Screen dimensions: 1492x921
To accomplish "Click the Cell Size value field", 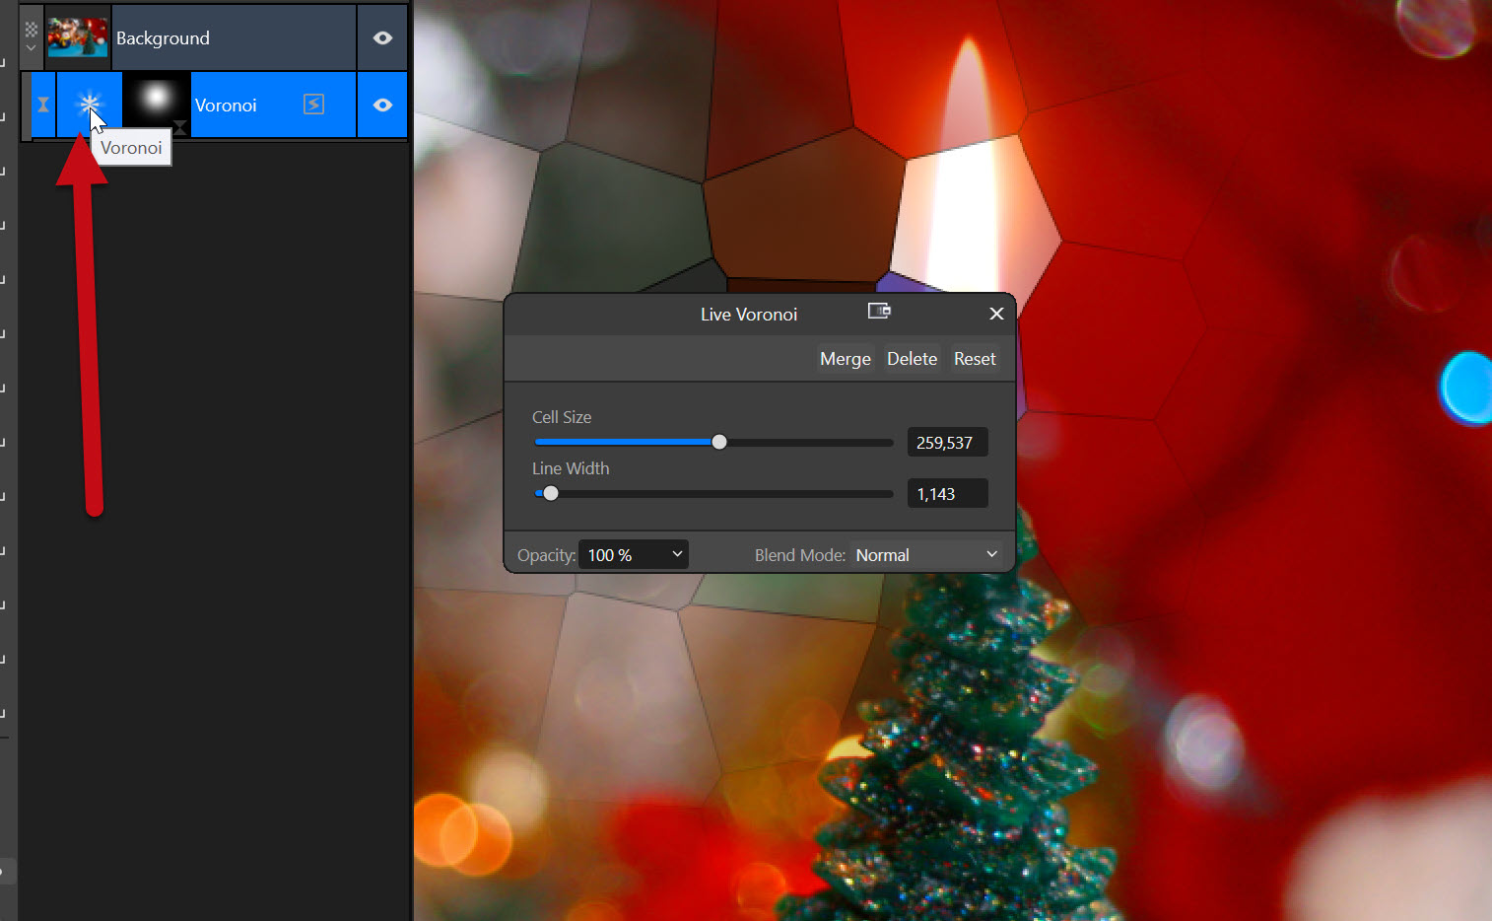I will (946, 443).
